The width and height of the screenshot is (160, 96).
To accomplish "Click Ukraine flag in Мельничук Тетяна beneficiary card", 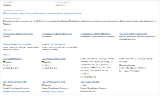I will tap(43, 85).
